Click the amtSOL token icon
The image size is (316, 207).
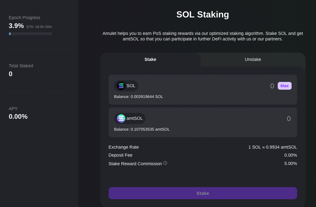pos(121,118)
